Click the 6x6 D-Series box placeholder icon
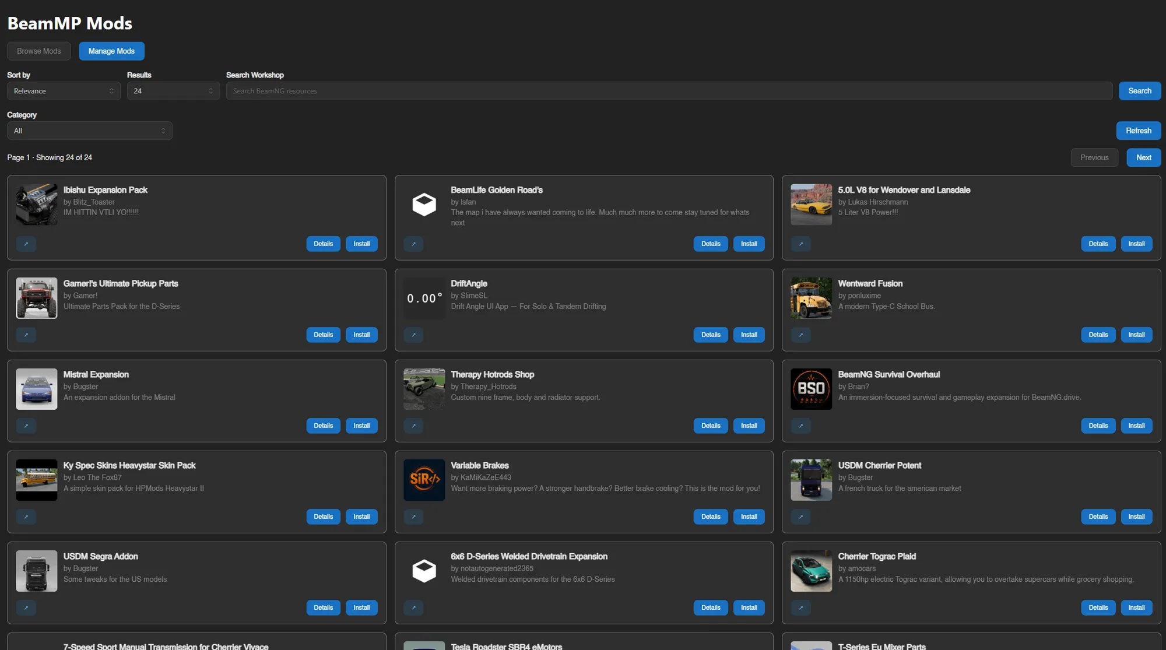 point(424,571)
